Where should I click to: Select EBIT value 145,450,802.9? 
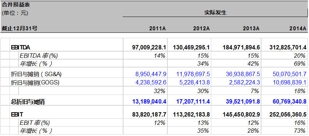click(241, 114)
